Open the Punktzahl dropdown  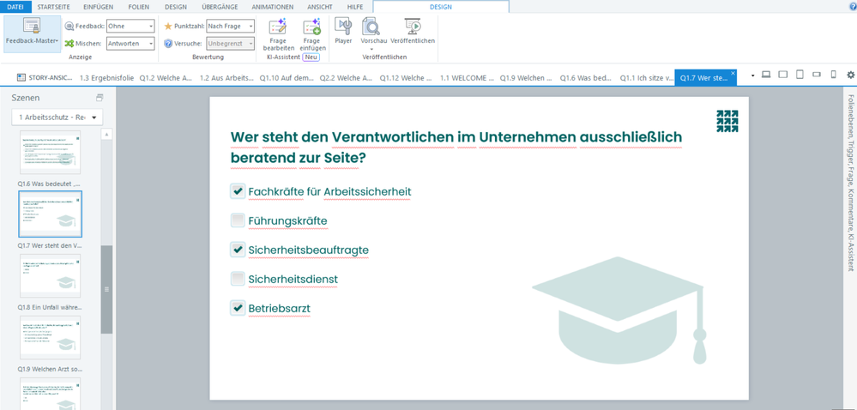230,27
